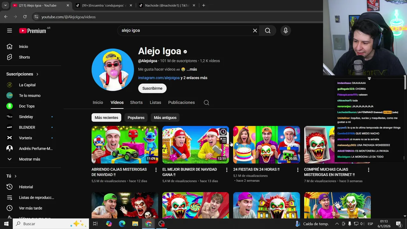The image size is (407, 229).
Task: Select Más recientes filter chip
Action: coord(106,118)
